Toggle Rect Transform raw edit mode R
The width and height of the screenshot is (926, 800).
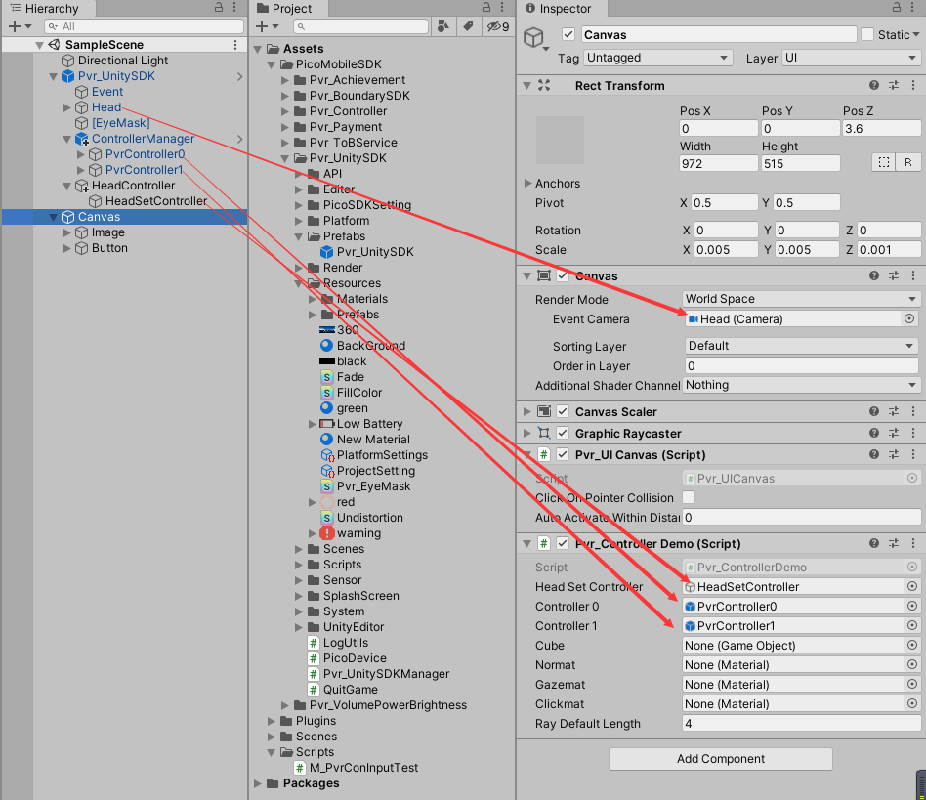907,162
